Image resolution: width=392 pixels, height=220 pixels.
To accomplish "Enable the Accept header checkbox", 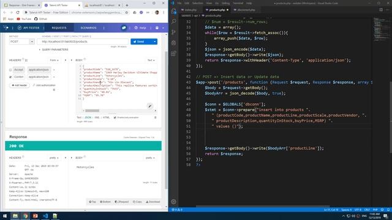I will pyautogui.click(x=10, y=70).
